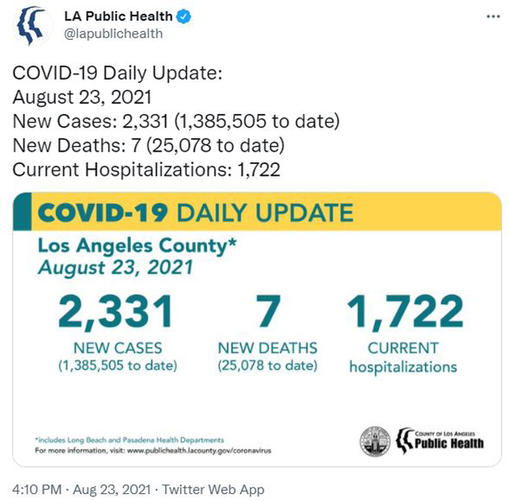Click the 7 new deaths figure
This screenshot has width=509, height=501.
pos(268,311)
